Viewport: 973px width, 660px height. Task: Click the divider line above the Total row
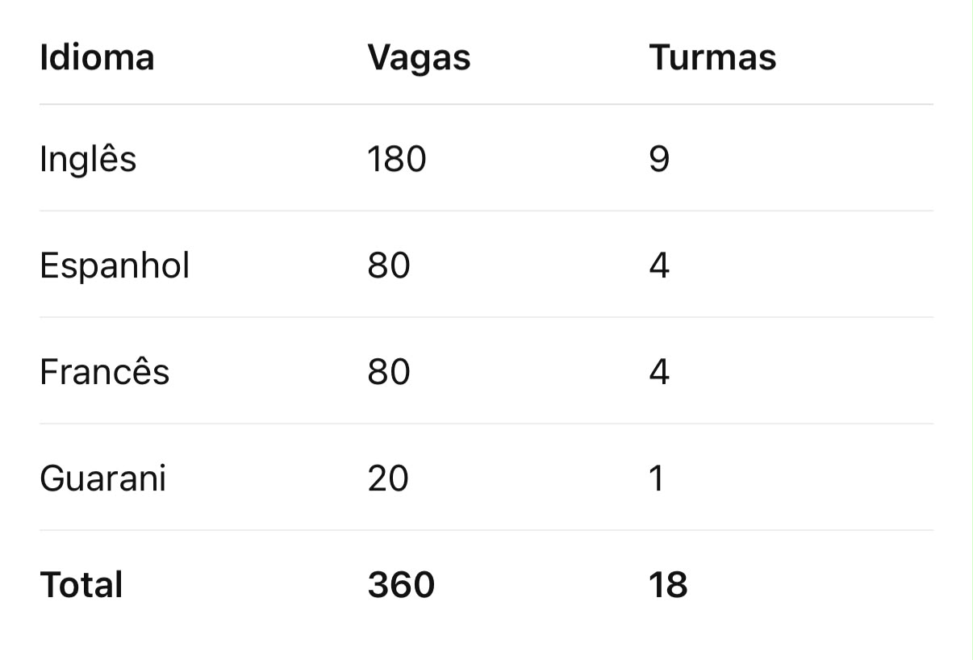point(486,530)
